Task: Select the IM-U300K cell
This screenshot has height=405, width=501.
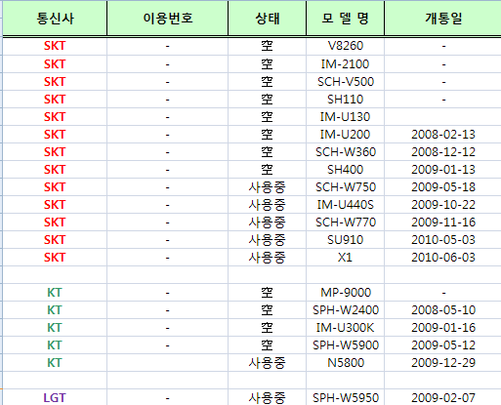Action: click(346, 328)
